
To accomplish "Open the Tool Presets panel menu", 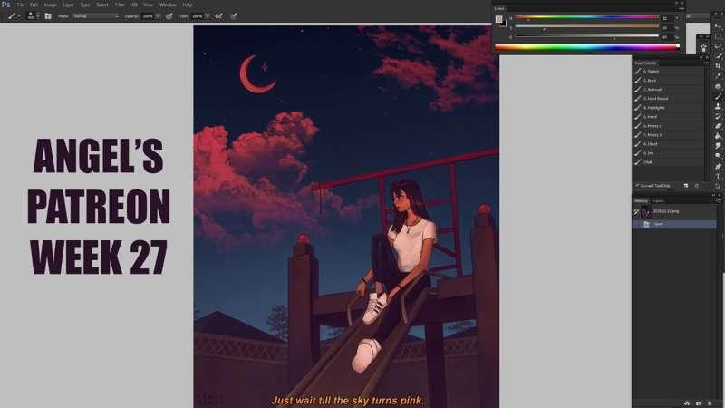I will coord(706,63).
